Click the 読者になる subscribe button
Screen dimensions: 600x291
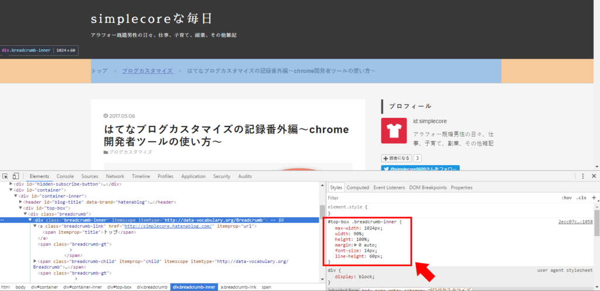click(397, 158)
